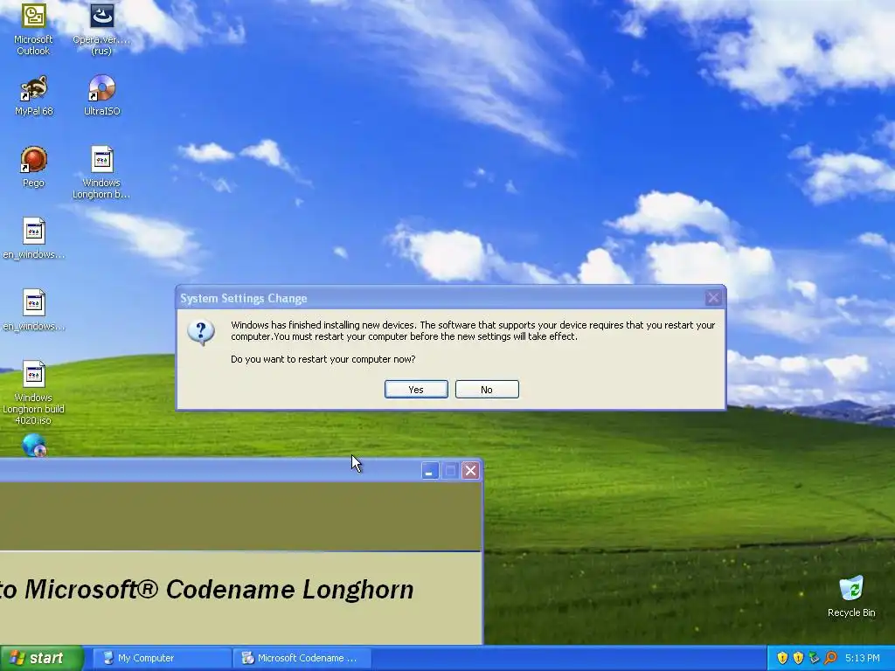Select the Pego desktop shortcut
The image size is (895, 671).
click(33, 167)
